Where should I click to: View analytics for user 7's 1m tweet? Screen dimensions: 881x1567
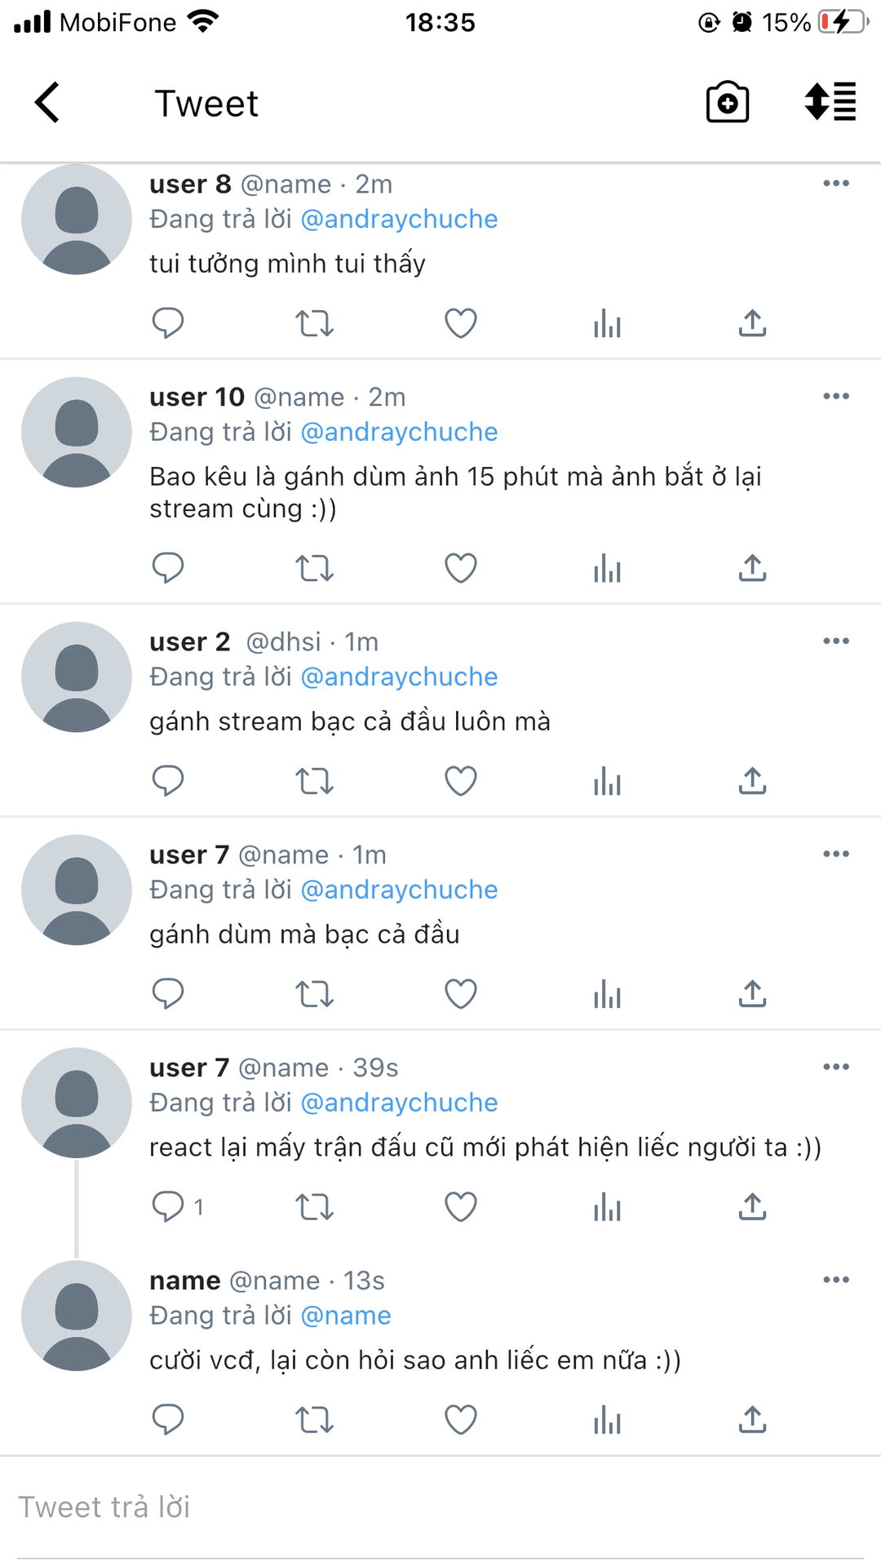tap(607, 994)
